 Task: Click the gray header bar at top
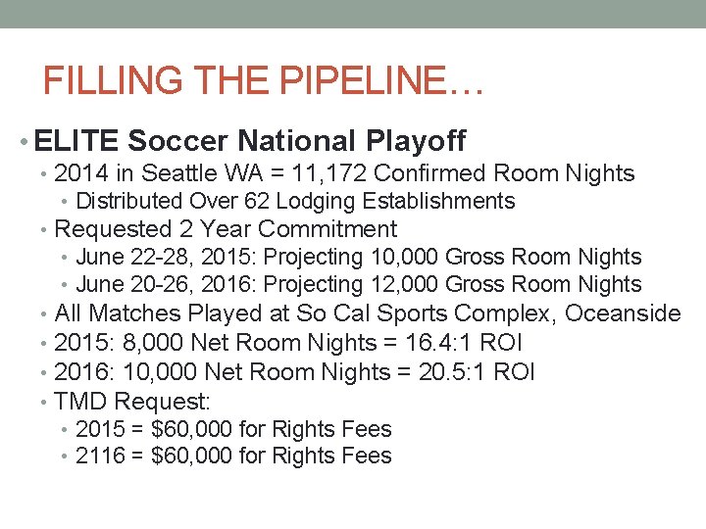[x=353, y=13]
